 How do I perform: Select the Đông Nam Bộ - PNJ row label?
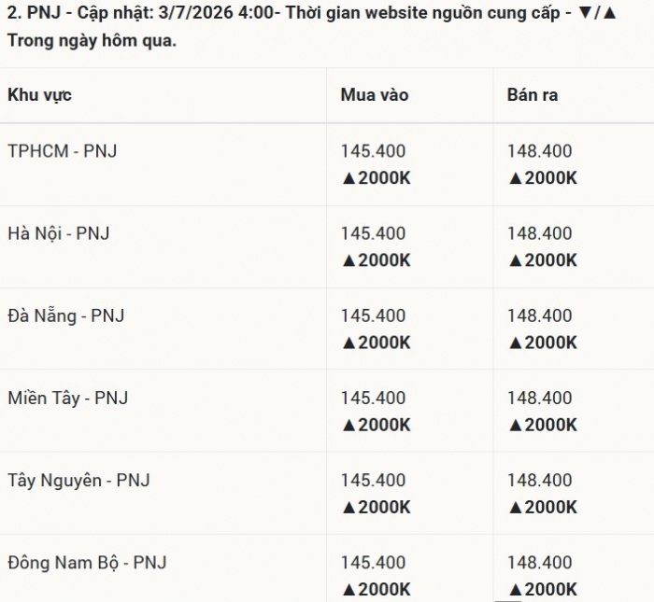(x=87, y=563)
